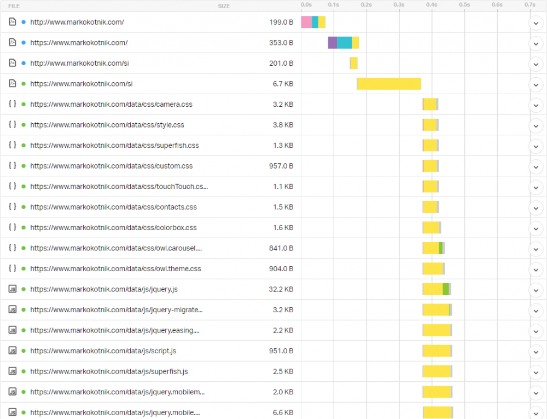Expand details for the camera.css request
547x419 pixels.
536,105
